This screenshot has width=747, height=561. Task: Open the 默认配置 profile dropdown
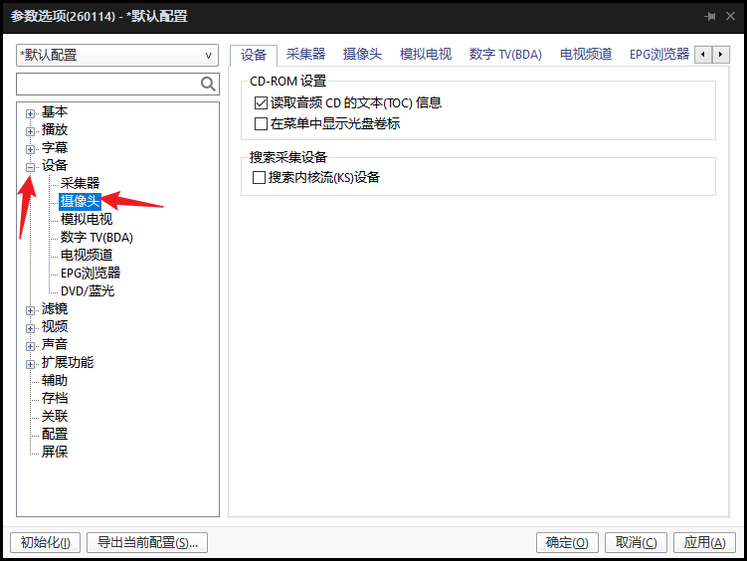[x=117, y=56]
